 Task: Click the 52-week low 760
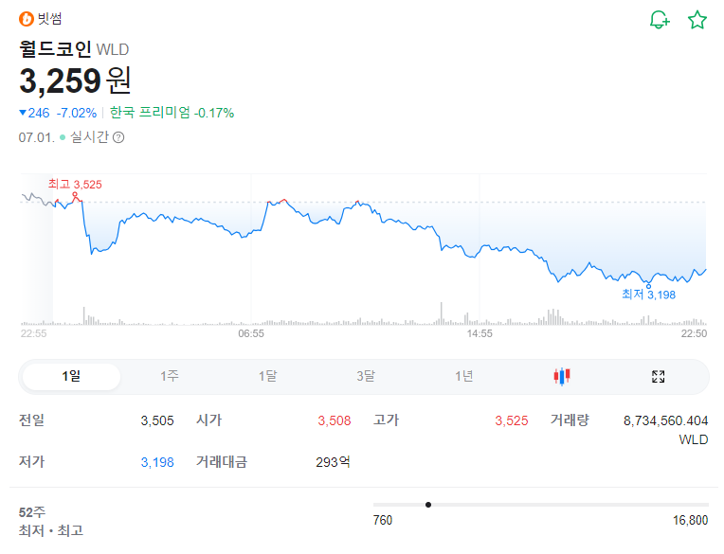coord(383,520)
